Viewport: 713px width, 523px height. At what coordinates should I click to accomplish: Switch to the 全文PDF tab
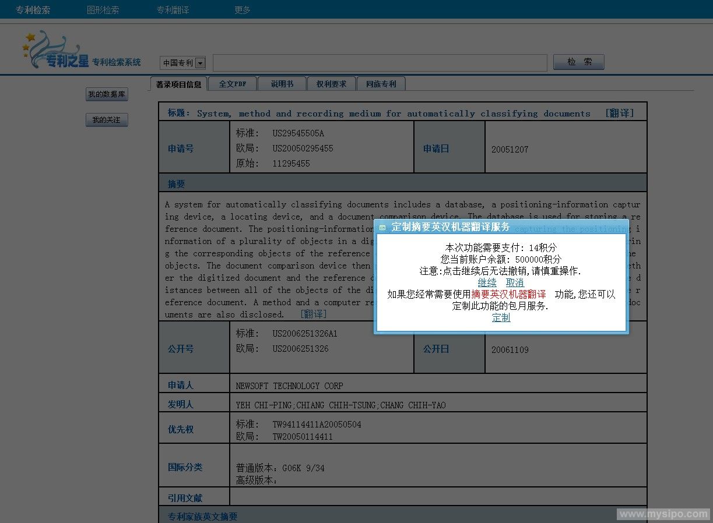[233, 84]
